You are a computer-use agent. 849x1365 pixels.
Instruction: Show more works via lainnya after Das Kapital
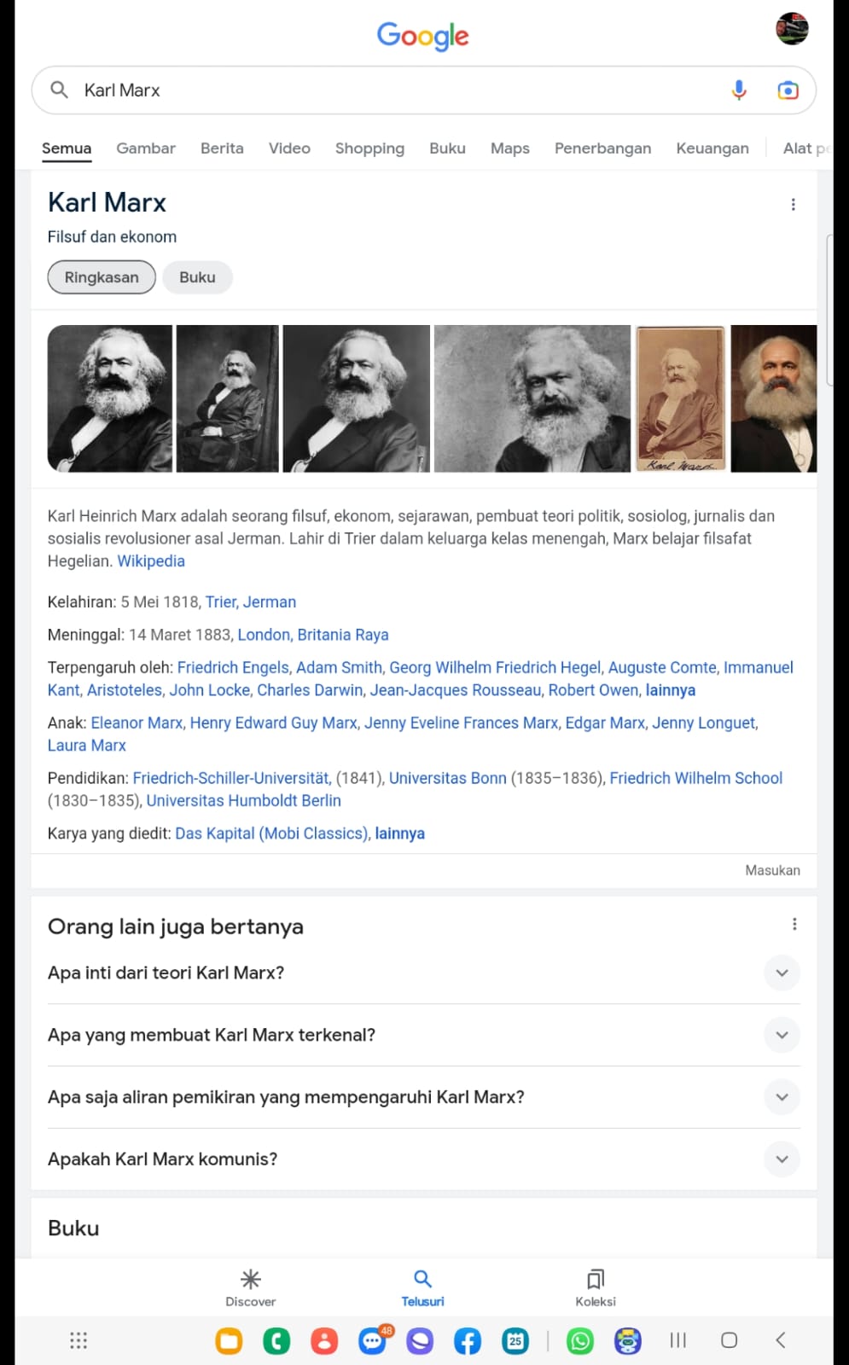click(399, 834)
